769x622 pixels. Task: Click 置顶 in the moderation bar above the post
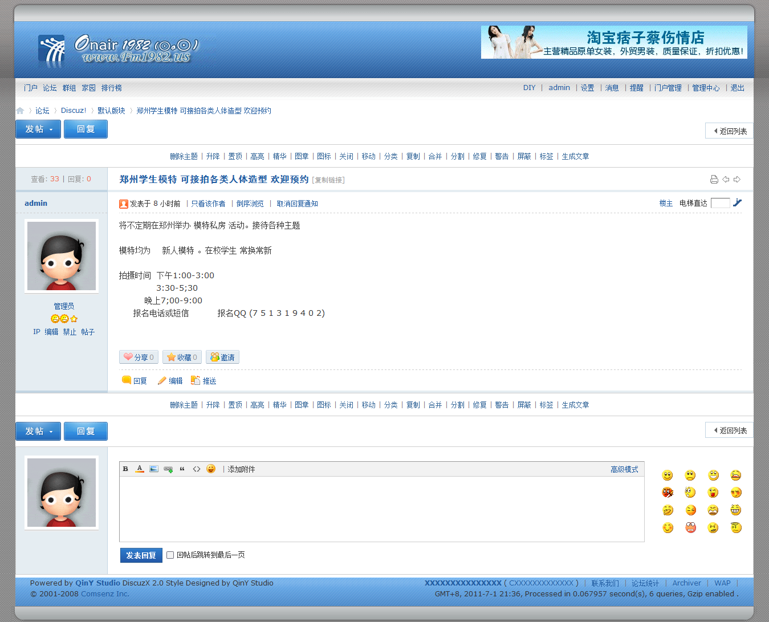point(235,156)
